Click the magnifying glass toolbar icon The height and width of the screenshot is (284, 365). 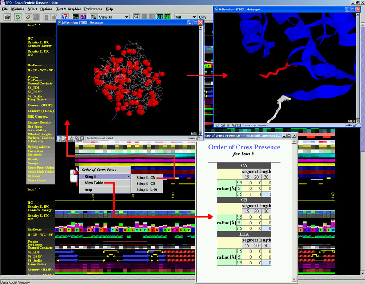pyautogui.click(x=136, y=17)
